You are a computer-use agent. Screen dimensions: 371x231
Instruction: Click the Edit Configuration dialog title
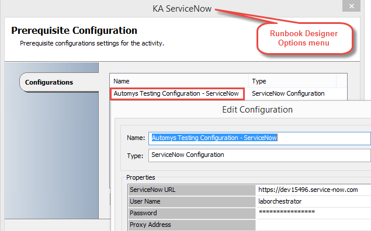(258, 110)
